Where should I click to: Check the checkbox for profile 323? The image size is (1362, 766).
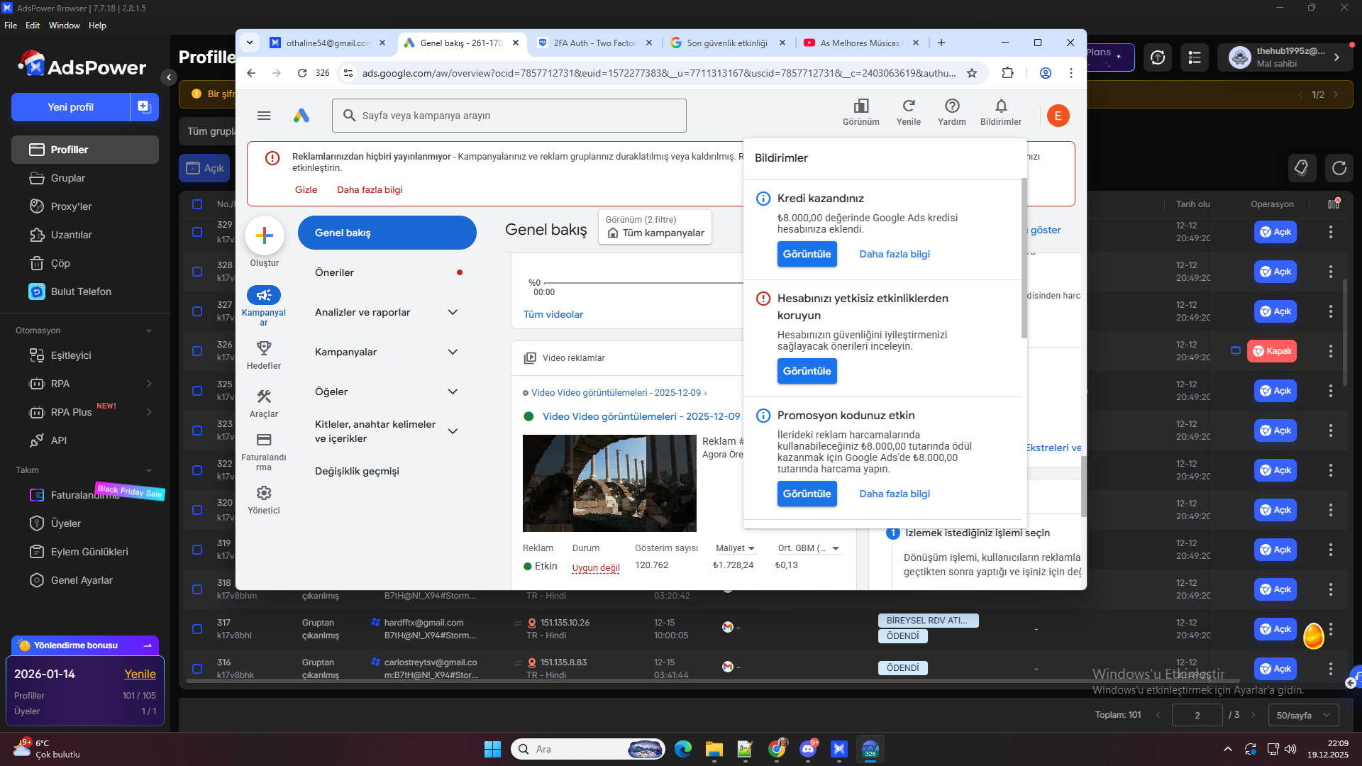coord(197,431)
